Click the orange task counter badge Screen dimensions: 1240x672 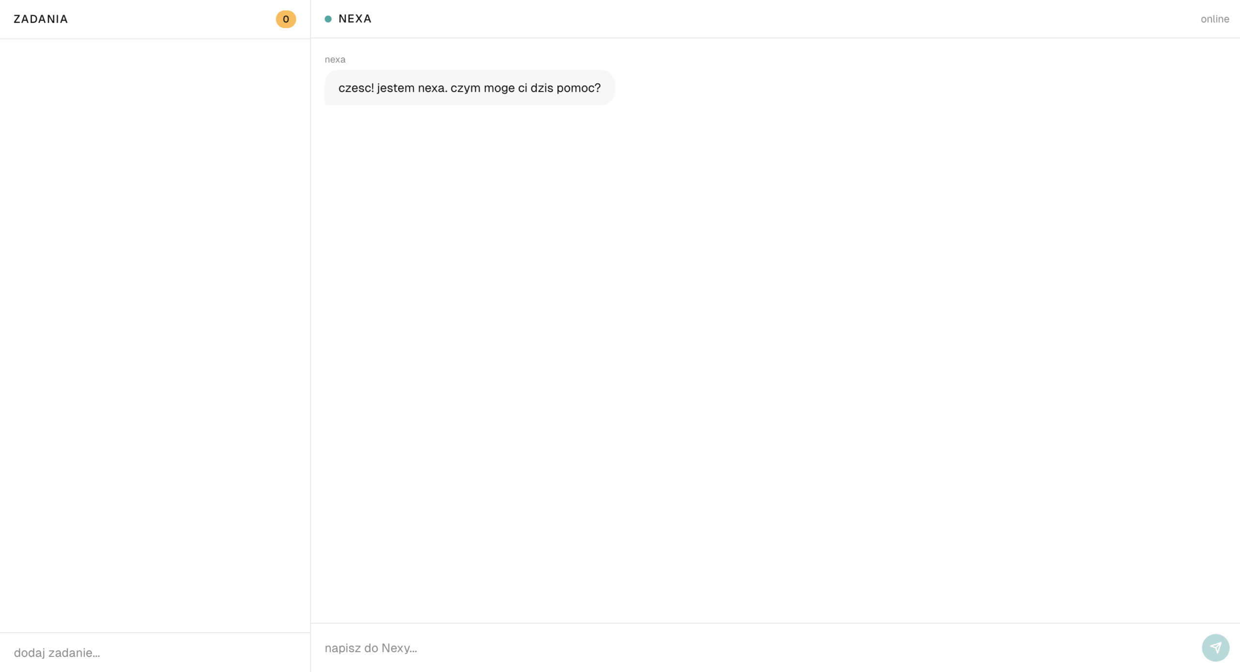[x=286, y=19]
